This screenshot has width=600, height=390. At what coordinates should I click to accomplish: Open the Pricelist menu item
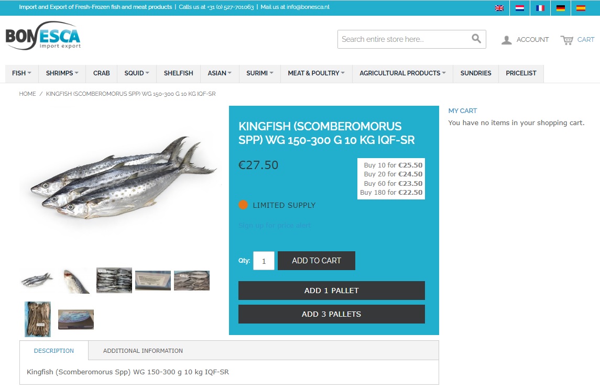pos(521,73)
